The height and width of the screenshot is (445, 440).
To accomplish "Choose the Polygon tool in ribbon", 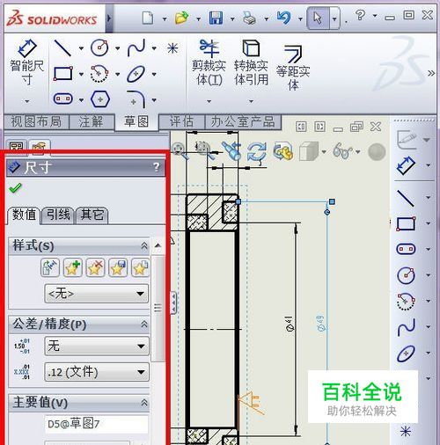I will click(100, 99).
